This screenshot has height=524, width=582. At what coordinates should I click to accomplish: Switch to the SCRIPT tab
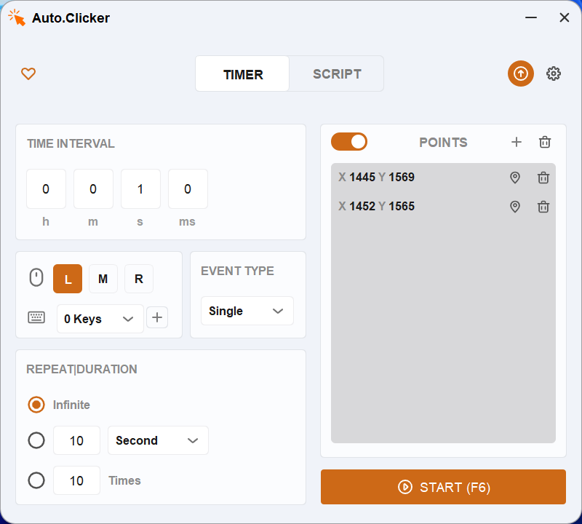(x=337, y=74)
